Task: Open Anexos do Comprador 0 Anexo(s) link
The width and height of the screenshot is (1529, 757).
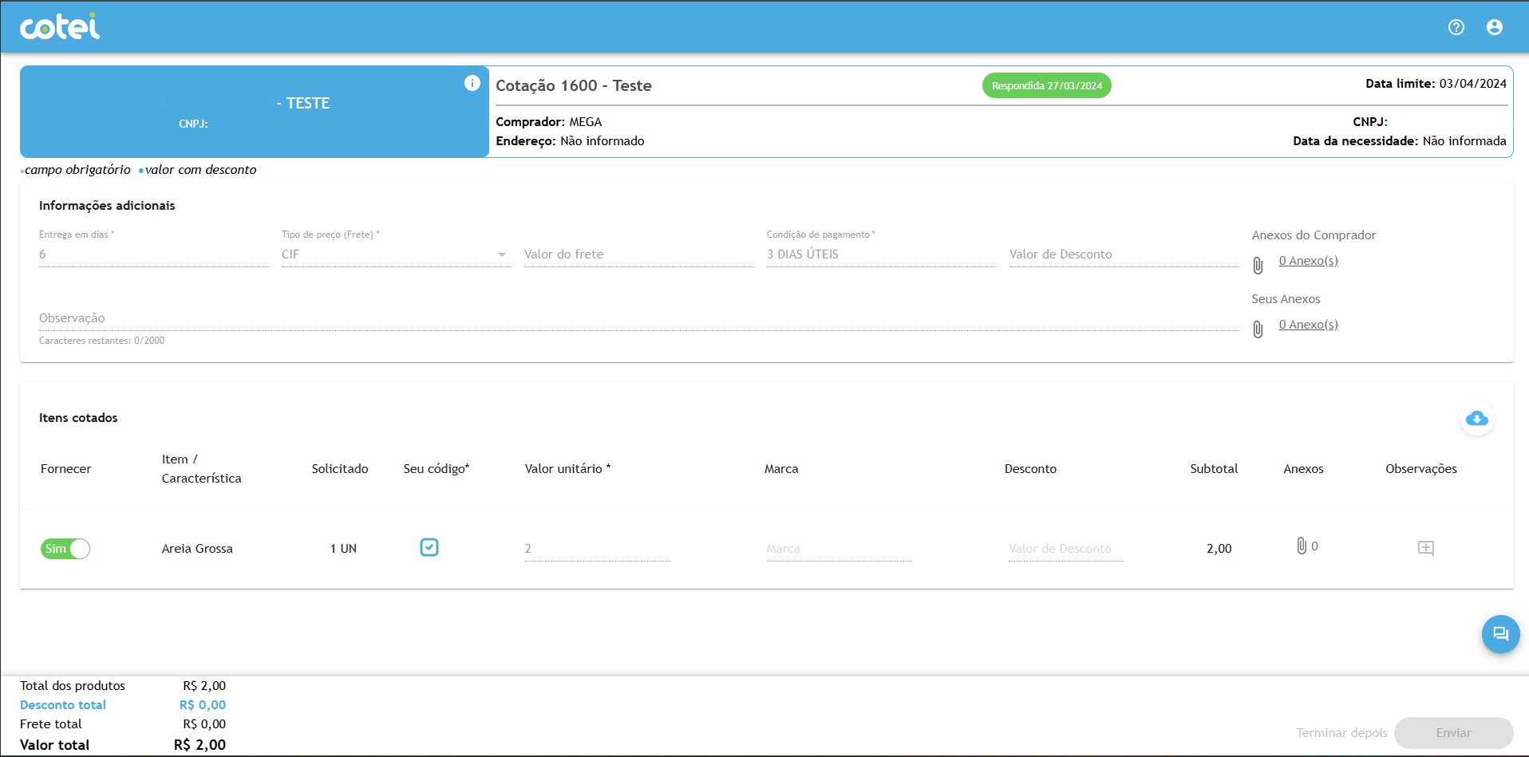Action: pyautogui.click(x=1308, y=261)
